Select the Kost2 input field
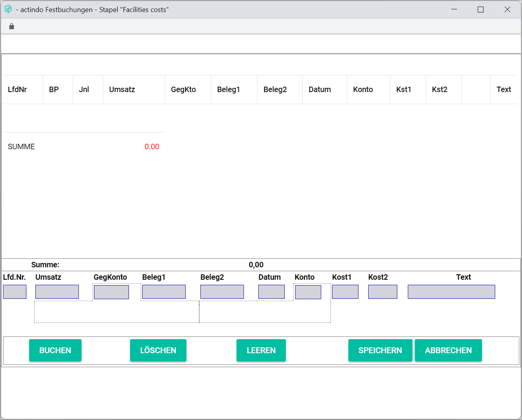This screenshot has width=522, height=420. click(x=383, y=292)
